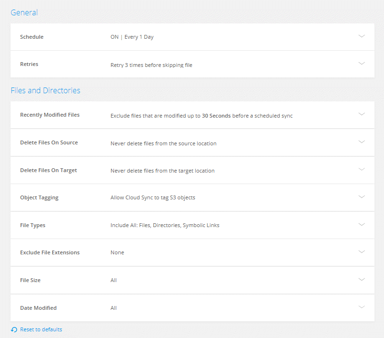This screenshot has height=338, width=384.
Task: Open the File Size chevron
Action: point(361,279)
